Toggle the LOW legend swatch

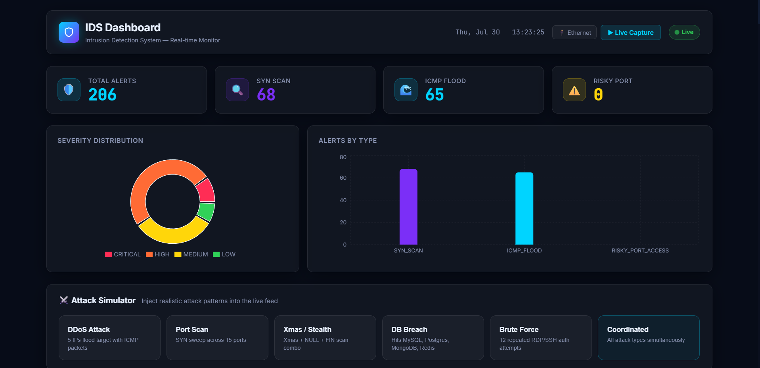[216, 254]
